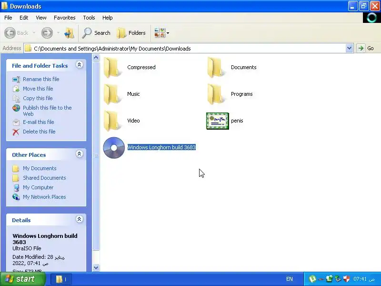Click the publish to web globe icon
The width and height of the screenshot is (381, 286).
tap(16, 108)
